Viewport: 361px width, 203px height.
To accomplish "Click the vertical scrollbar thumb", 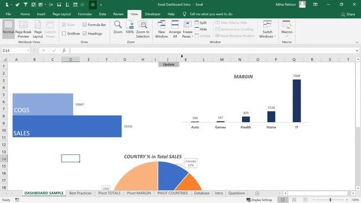I will [x=358, y=94].
